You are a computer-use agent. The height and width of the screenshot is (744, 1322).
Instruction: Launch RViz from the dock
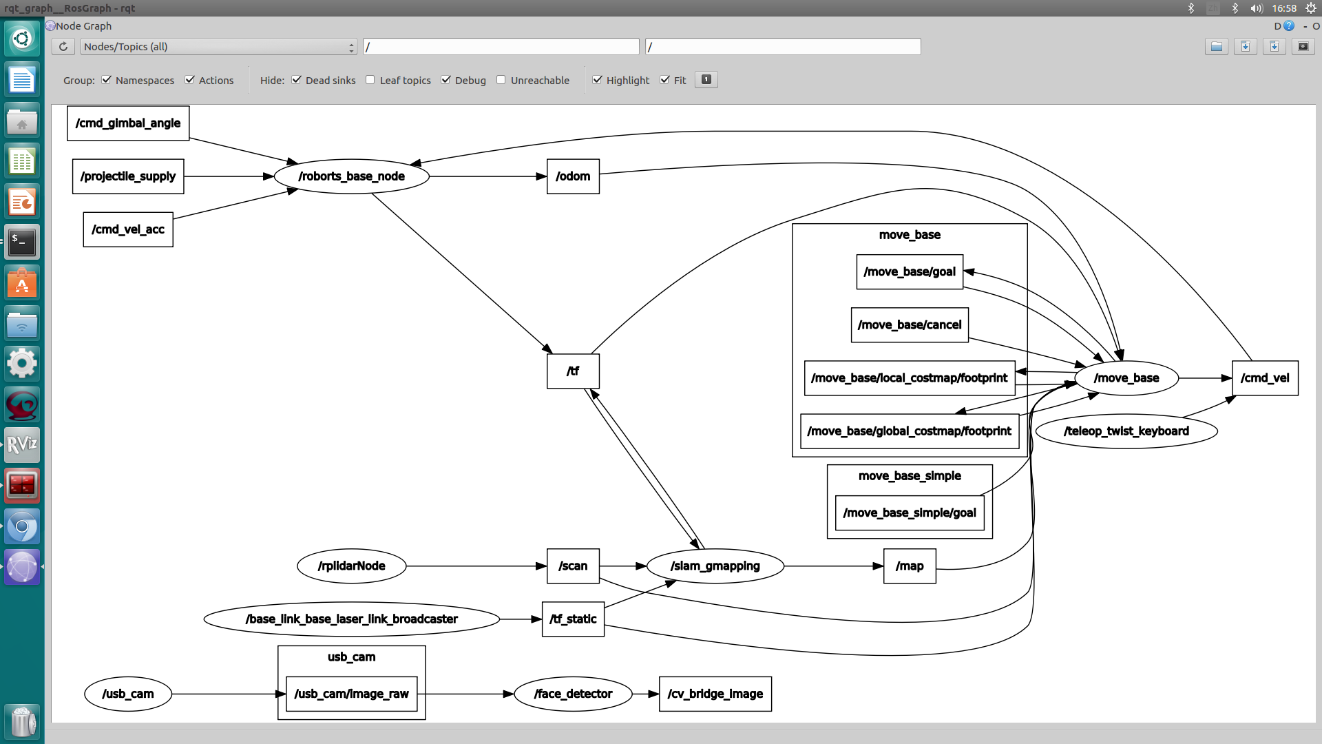[22, 445]
